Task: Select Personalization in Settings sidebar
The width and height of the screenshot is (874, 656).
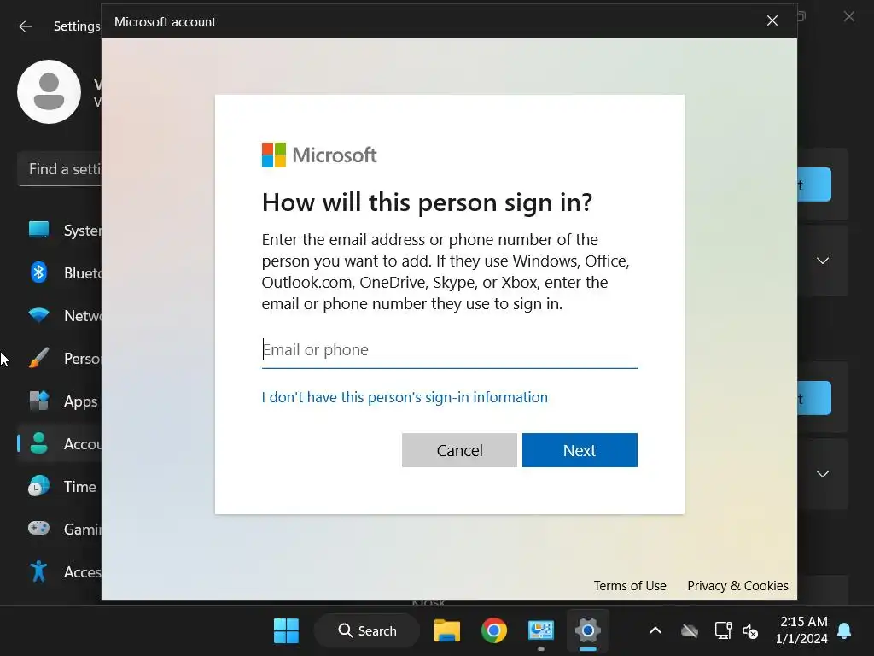Action: 60,358
